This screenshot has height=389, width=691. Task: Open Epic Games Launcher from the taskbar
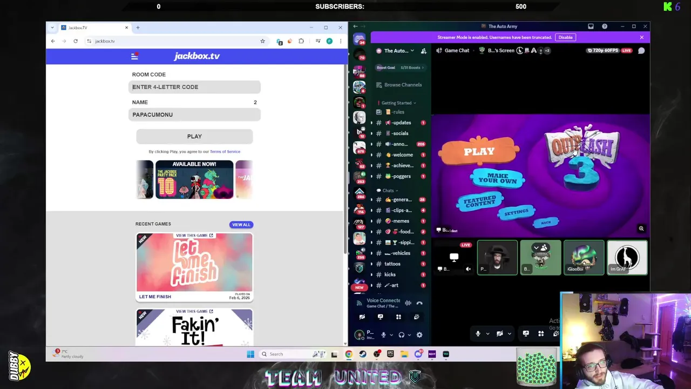tap(390, 354)
